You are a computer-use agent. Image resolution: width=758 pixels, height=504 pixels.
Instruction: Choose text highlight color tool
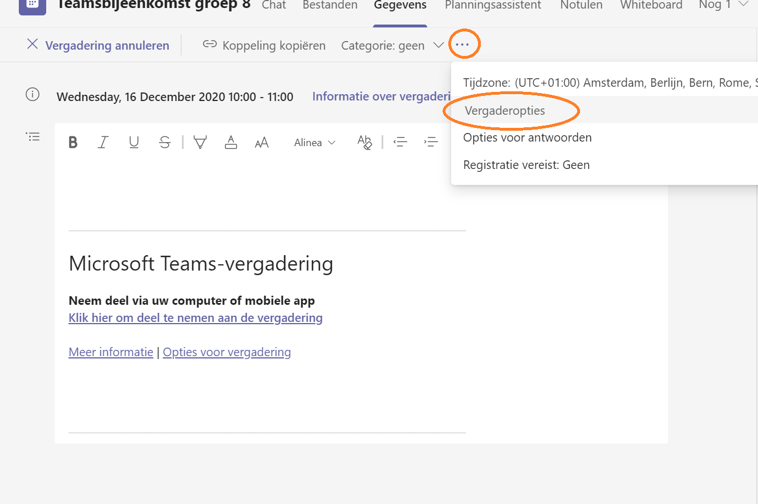point(200,143)
